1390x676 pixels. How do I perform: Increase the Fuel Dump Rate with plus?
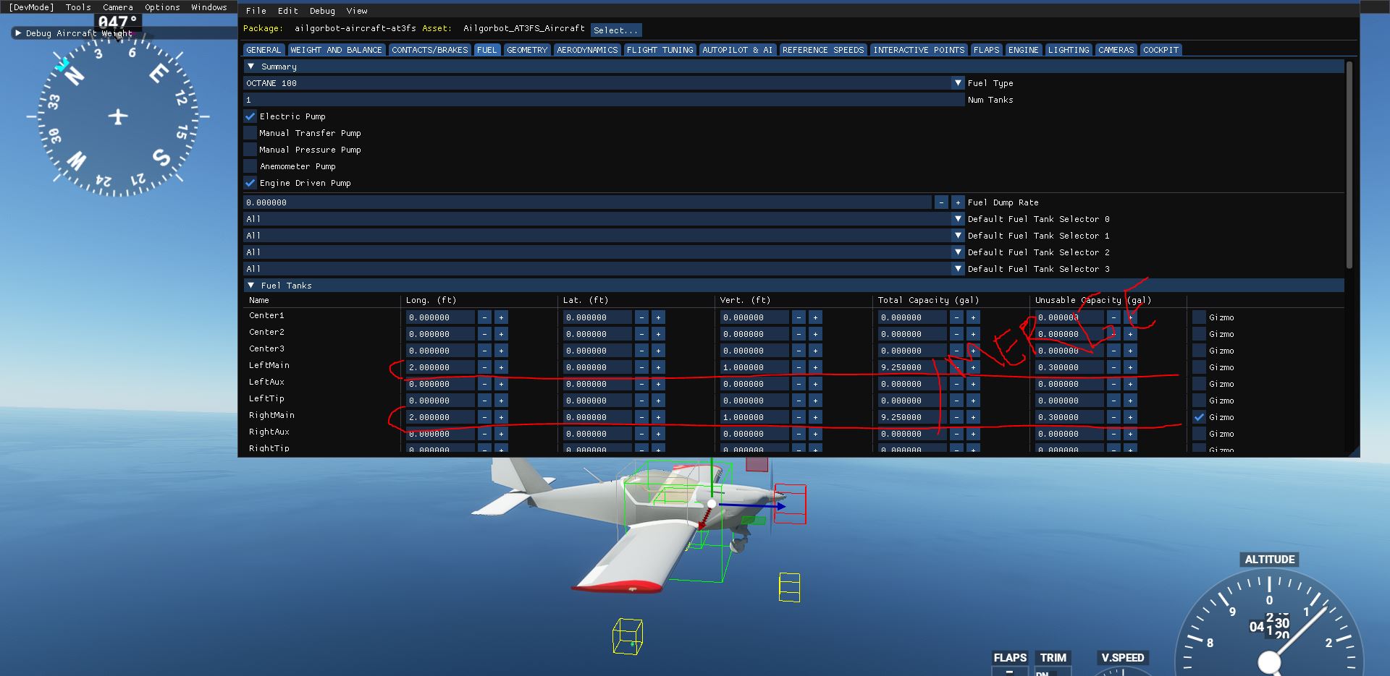[958, 202]
